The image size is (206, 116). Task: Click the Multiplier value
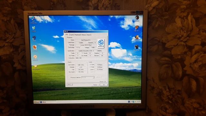(81, 67)
